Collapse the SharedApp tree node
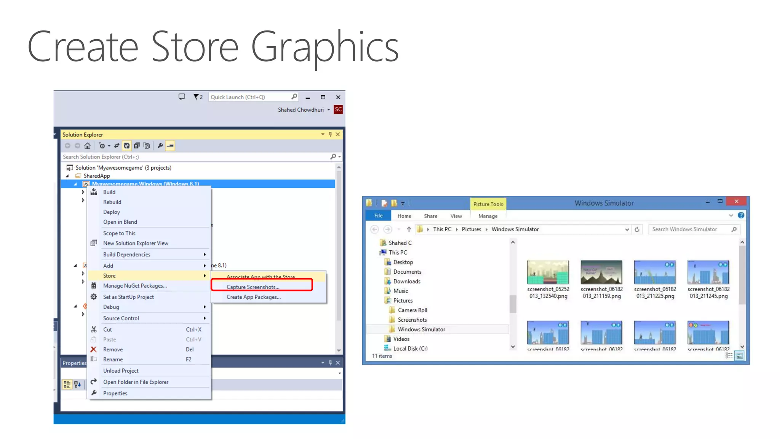Image resolution: width=780 pixels, height=439 pixels. pos(68,176)
